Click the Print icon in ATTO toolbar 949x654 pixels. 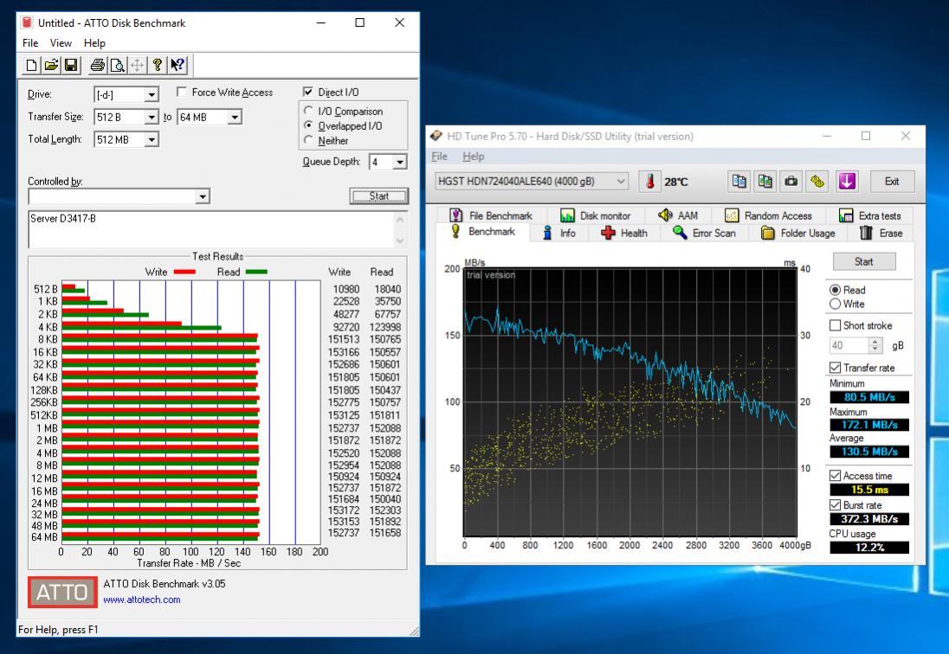point(98,65)
